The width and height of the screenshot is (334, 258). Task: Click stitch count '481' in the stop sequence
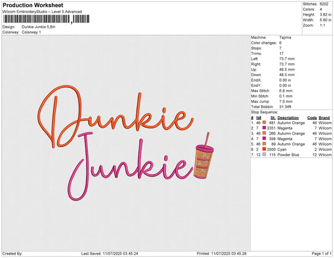click(272, 123)
